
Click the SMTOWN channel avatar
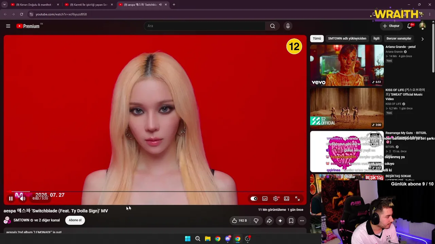[7, 220]
